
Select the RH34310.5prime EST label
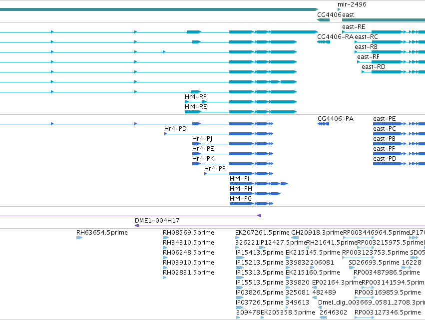point(188,243)
